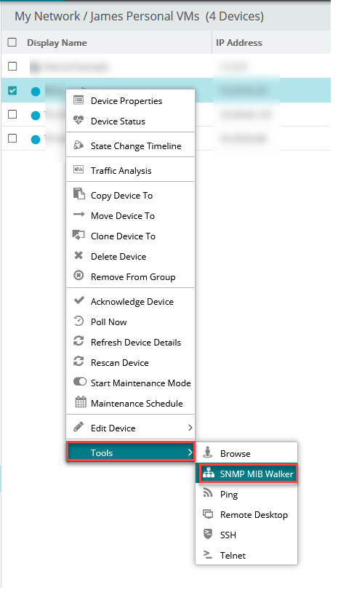Toggle the select-all checkbox beside Display Name
The width and height of the screenshot is (338, 595).
point(12,42)
